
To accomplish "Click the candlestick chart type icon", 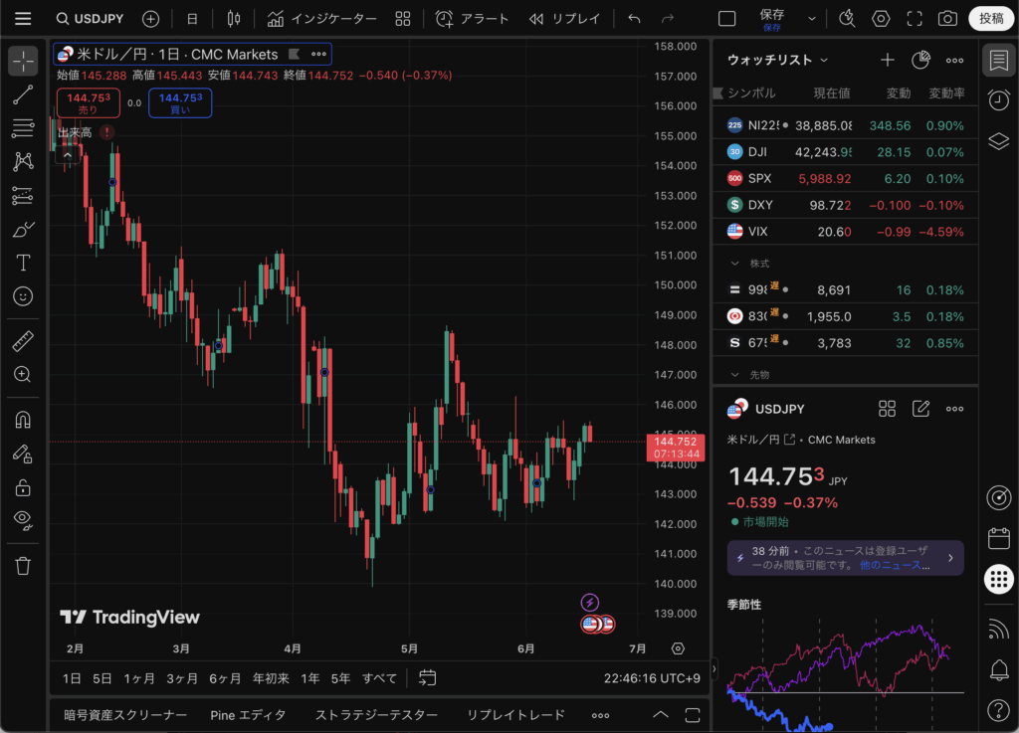I will [x=234, y=19].
